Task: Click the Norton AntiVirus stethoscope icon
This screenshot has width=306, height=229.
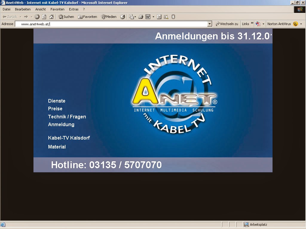Action: click(296, 24)
